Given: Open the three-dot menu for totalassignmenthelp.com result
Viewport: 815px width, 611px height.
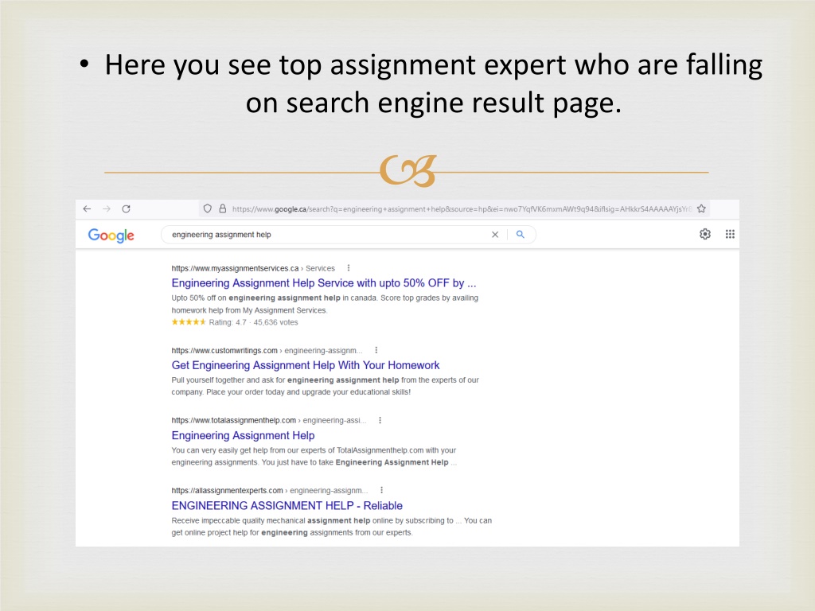Looking at the screenshot, I should tap(380, 420).
